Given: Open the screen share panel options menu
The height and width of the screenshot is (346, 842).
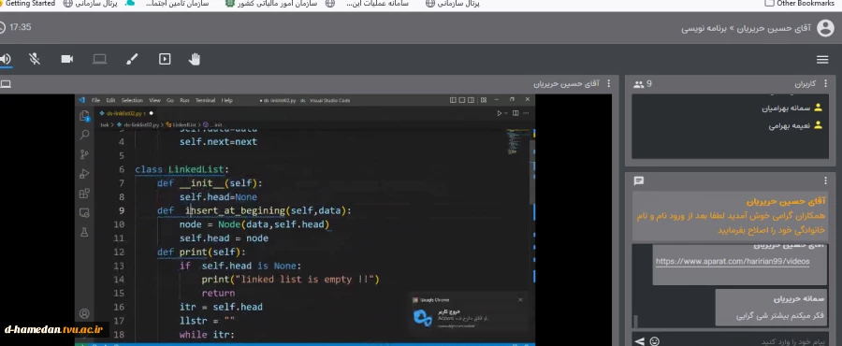Looking at the screenshot, I should 608,84.
